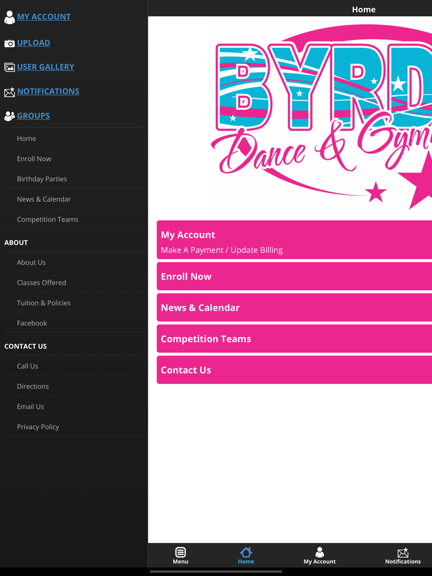This screenshot has width=432, height=576.
Task: Tap the pink Contact Us button
Action: (x=294, y=370)
